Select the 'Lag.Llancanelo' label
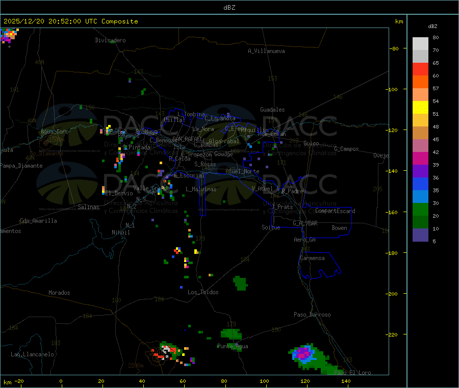 click(x=32, y=354)
